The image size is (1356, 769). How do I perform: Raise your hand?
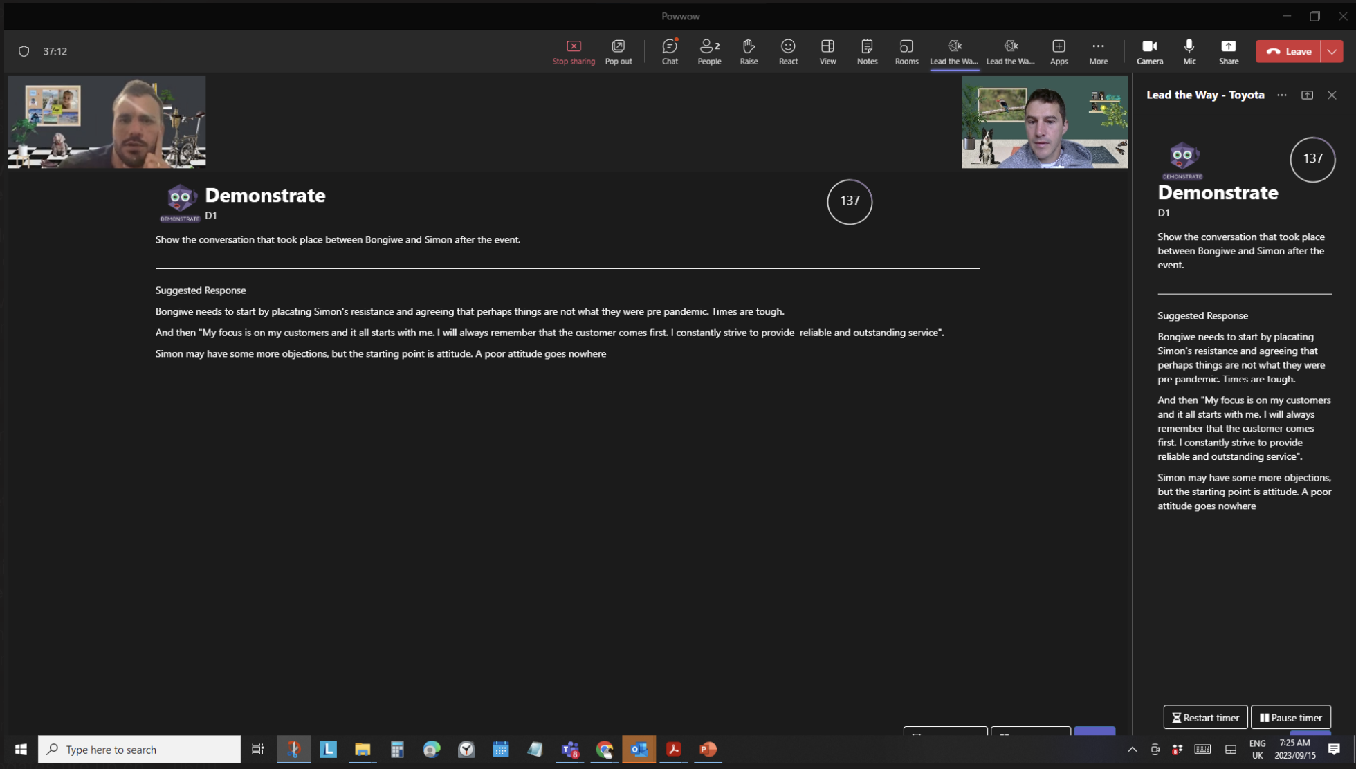tap(749, 51)
